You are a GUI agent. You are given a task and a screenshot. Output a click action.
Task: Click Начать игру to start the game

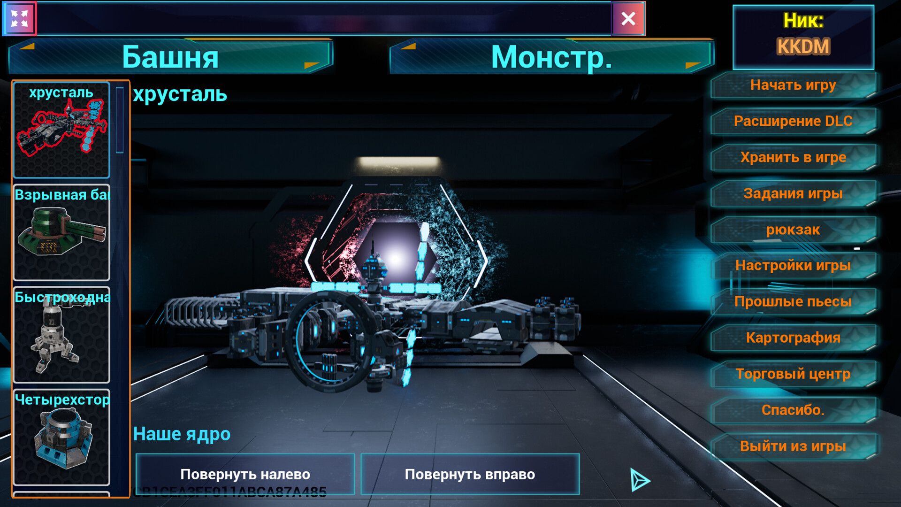tap(793, 85)
